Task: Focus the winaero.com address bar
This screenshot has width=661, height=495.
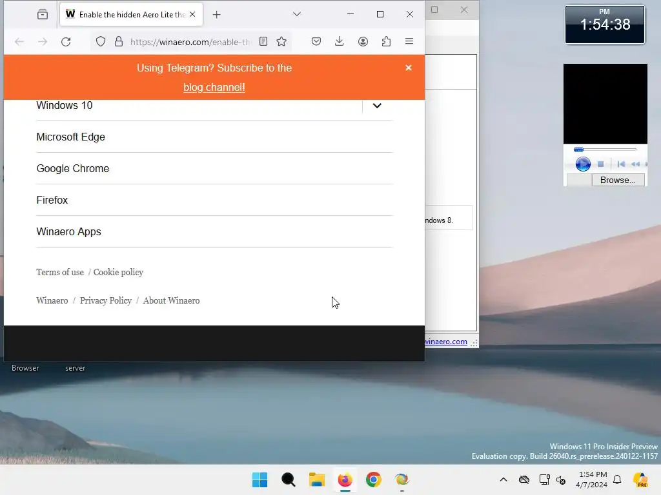Action: (x=190, y=42)
